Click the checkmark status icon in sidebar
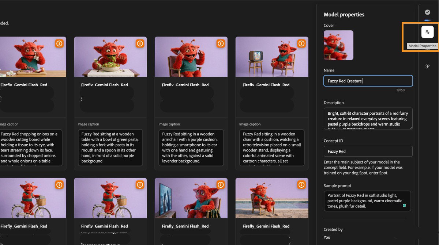 tap(427, 12)
